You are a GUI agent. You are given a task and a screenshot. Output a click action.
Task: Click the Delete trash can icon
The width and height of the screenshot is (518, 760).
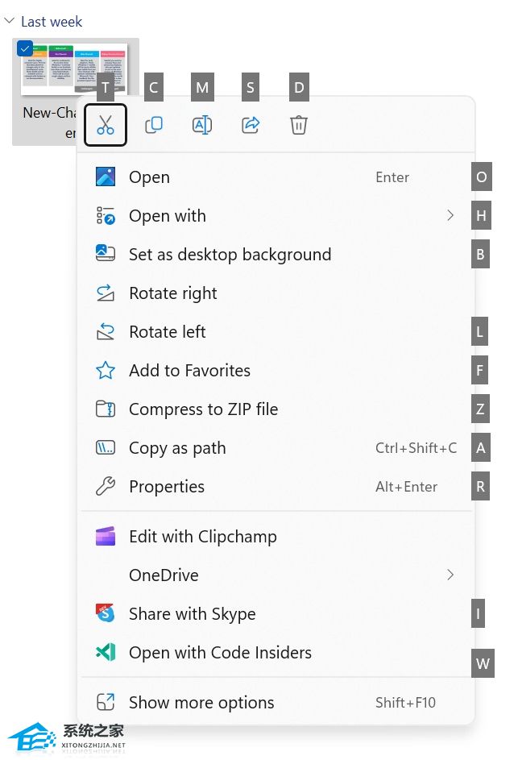point(299,125)
